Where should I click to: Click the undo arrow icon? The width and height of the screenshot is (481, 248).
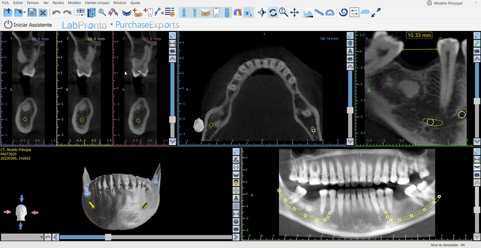pyautogui.click(x=56, y=13)
